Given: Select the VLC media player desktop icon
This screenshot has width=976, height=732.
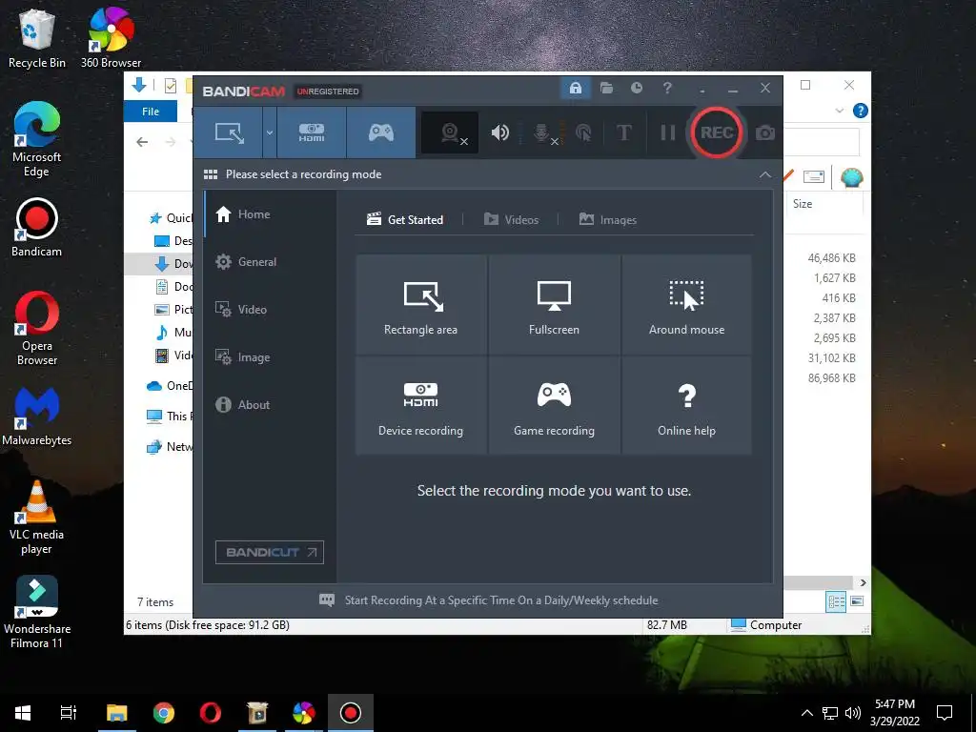Looking at the screenshot, I should [x=37, y=518].
